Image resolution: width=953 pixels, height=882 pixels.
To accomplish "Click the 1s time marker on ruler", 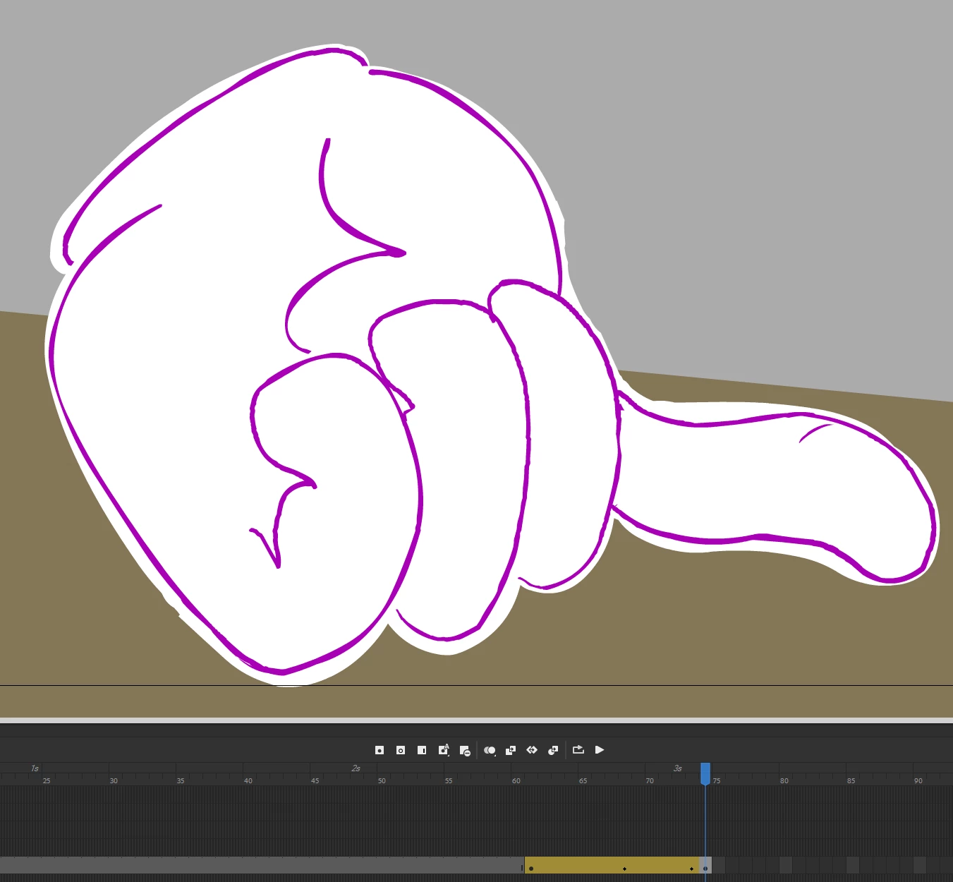I will point(35,768).
